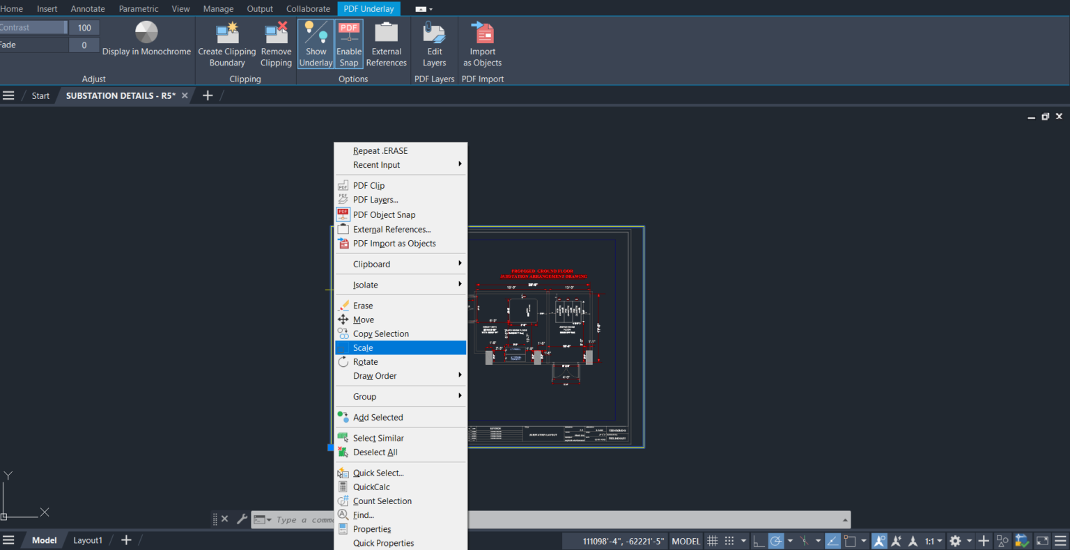Open the workspace switching gear icon

pyautogui.click(x=956, y=541)
